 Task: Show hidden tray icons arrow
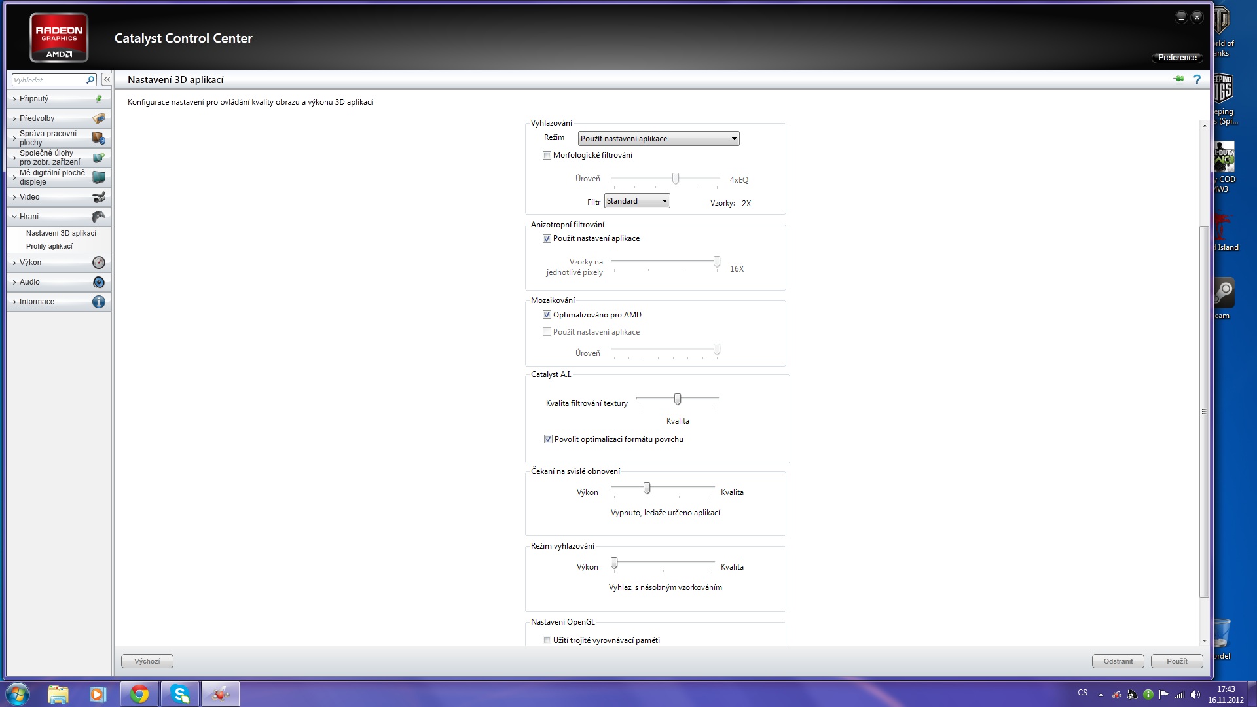(1101, 695)
